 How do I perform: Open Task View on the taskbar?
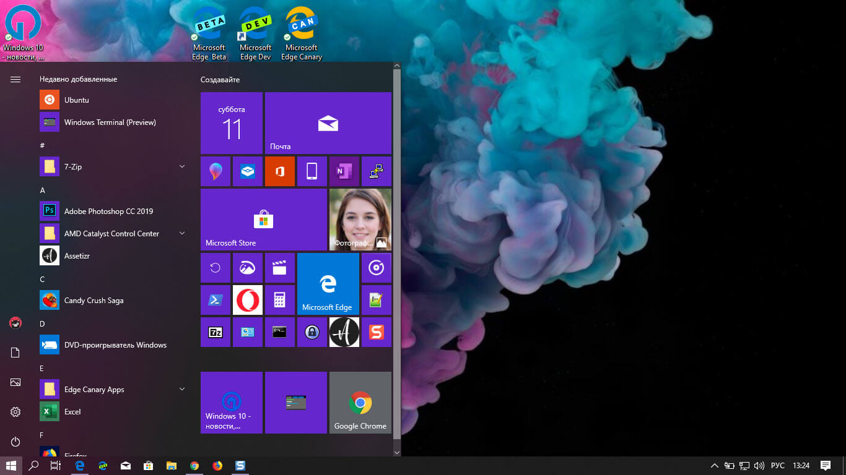55,466
